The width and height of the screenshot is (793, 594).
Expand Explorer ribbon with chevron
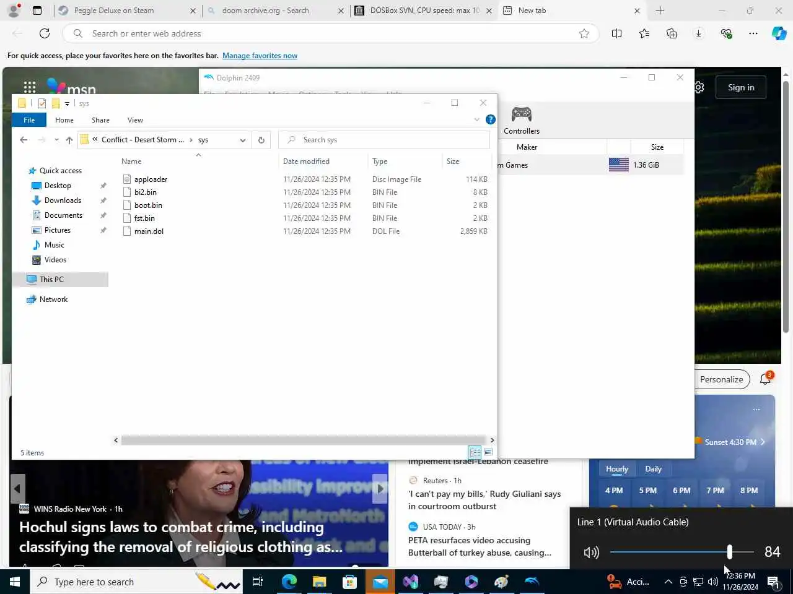[476, 120]
